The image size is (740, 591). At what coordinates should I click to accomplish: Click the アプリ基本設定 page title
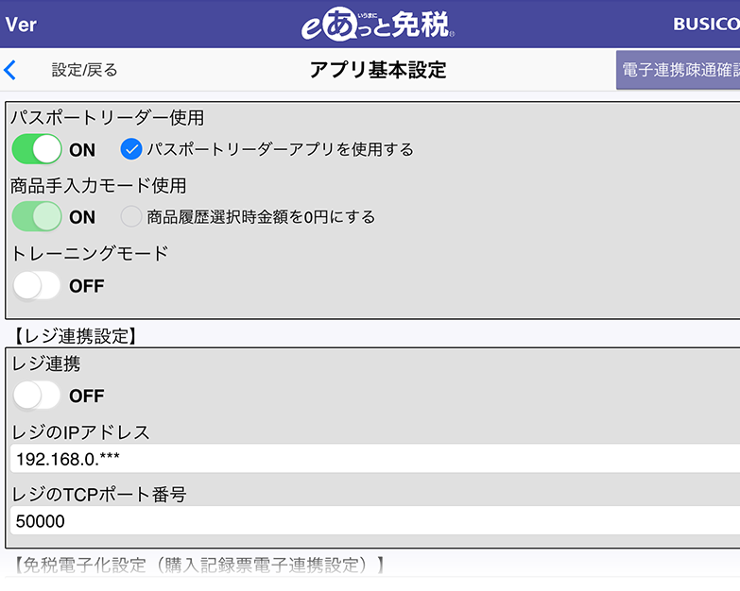click(x=378, y=70)
